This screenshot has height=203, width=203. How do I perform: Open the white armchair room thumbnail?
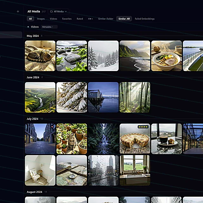40,170
